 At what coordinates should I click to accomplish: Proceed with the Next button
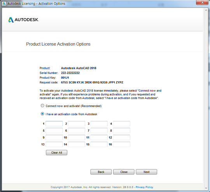click(x=146, y=172)
